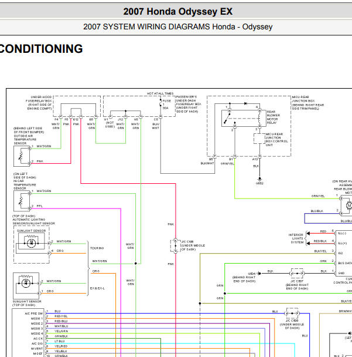Select the GND terminal label
Viewport: 352px width, 357px height.
pos(341,273)
